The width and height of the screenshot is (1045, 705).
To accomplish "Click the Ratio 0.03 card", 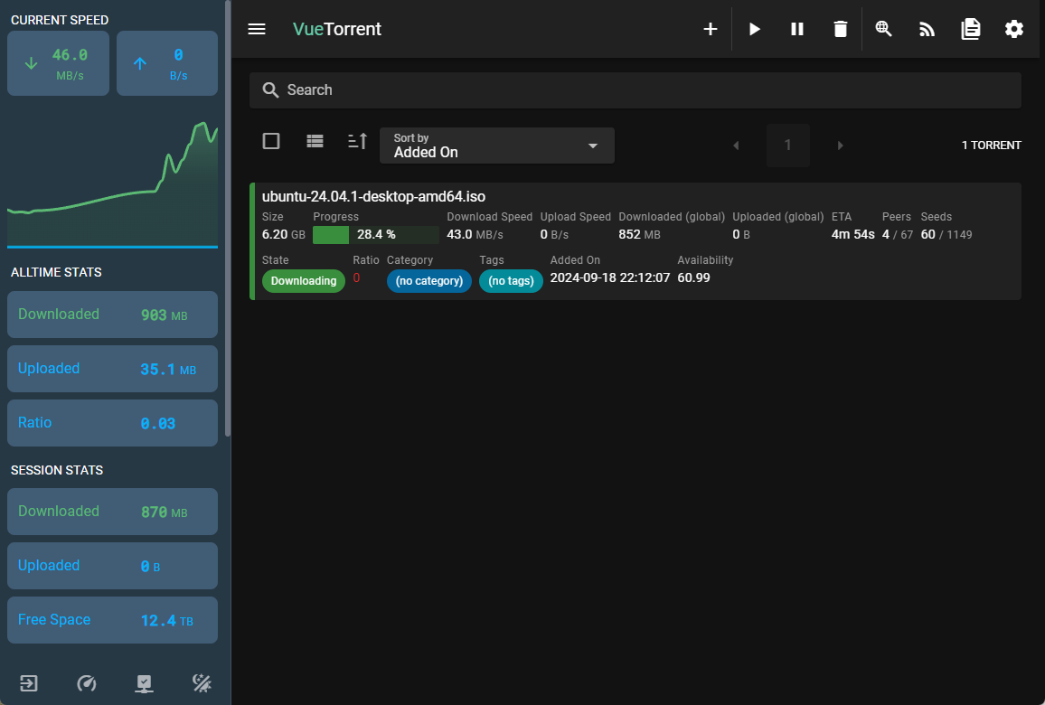I will pos(113,423).
